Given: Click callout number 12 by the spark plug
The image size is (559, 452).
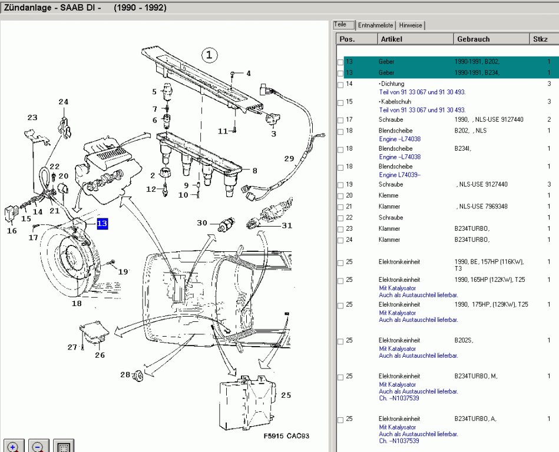Looking at the screenshot, I should [151, 189].
